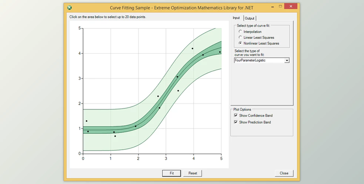Maximize the Curve Fitting Sample window
The width and height of the screenshot is (364, 184).
point(281,6)
